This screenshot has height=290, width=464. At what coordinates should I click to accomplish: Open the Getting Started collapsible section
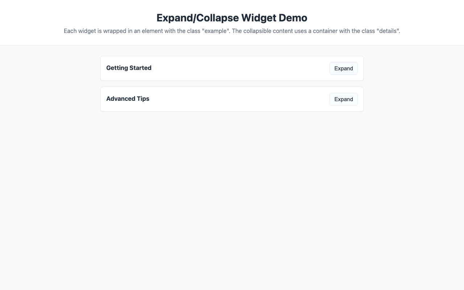[343, 68]
